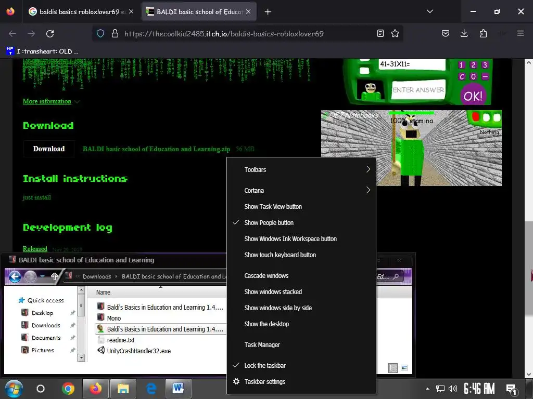
Task: Toggle Show Task View button
Action: 301,207
